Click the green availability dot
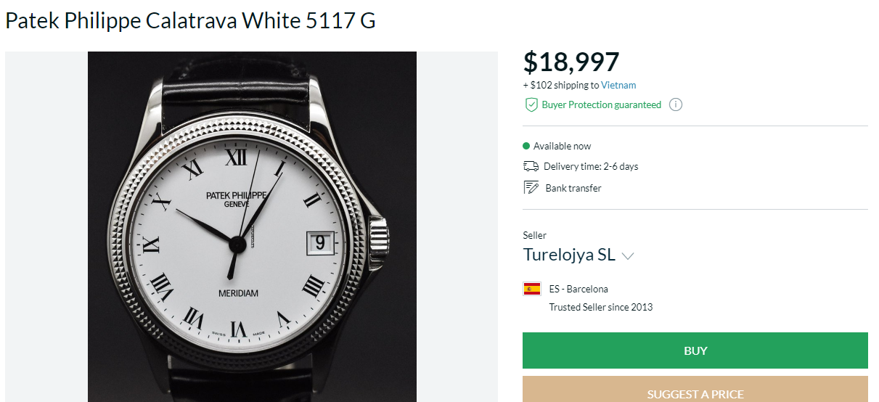Screen dimensions: 879x402 pyautogui.click(x=526, y=146)
